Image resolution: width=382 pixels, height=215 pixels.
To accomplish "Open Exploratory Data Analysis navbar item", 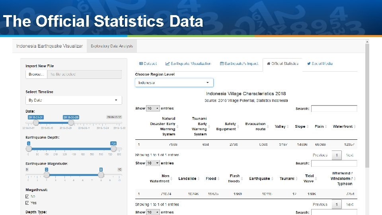I will coord(112,46).
